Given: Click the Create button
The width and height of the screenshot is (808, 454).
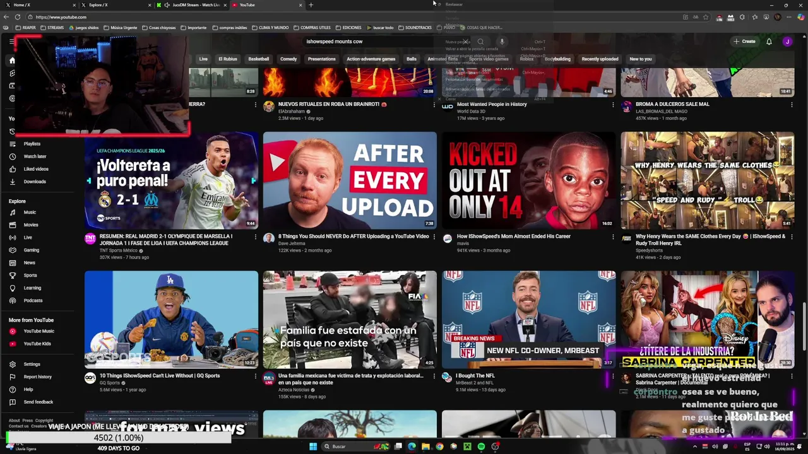Looking at the screenshot, I should (x=744, y=42).
